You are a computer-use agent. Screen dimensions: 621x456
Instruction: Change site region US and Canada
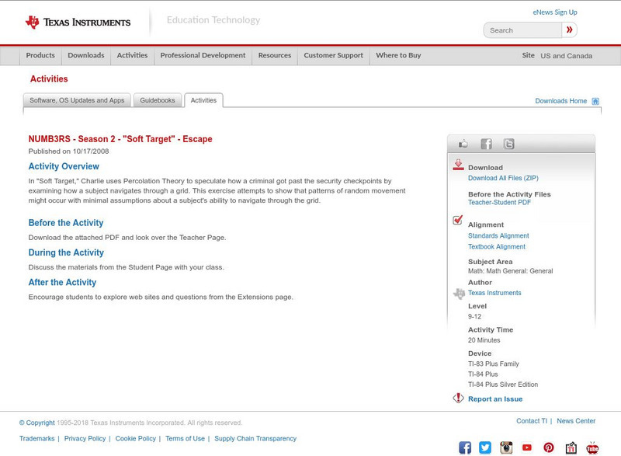coord(567,56)
